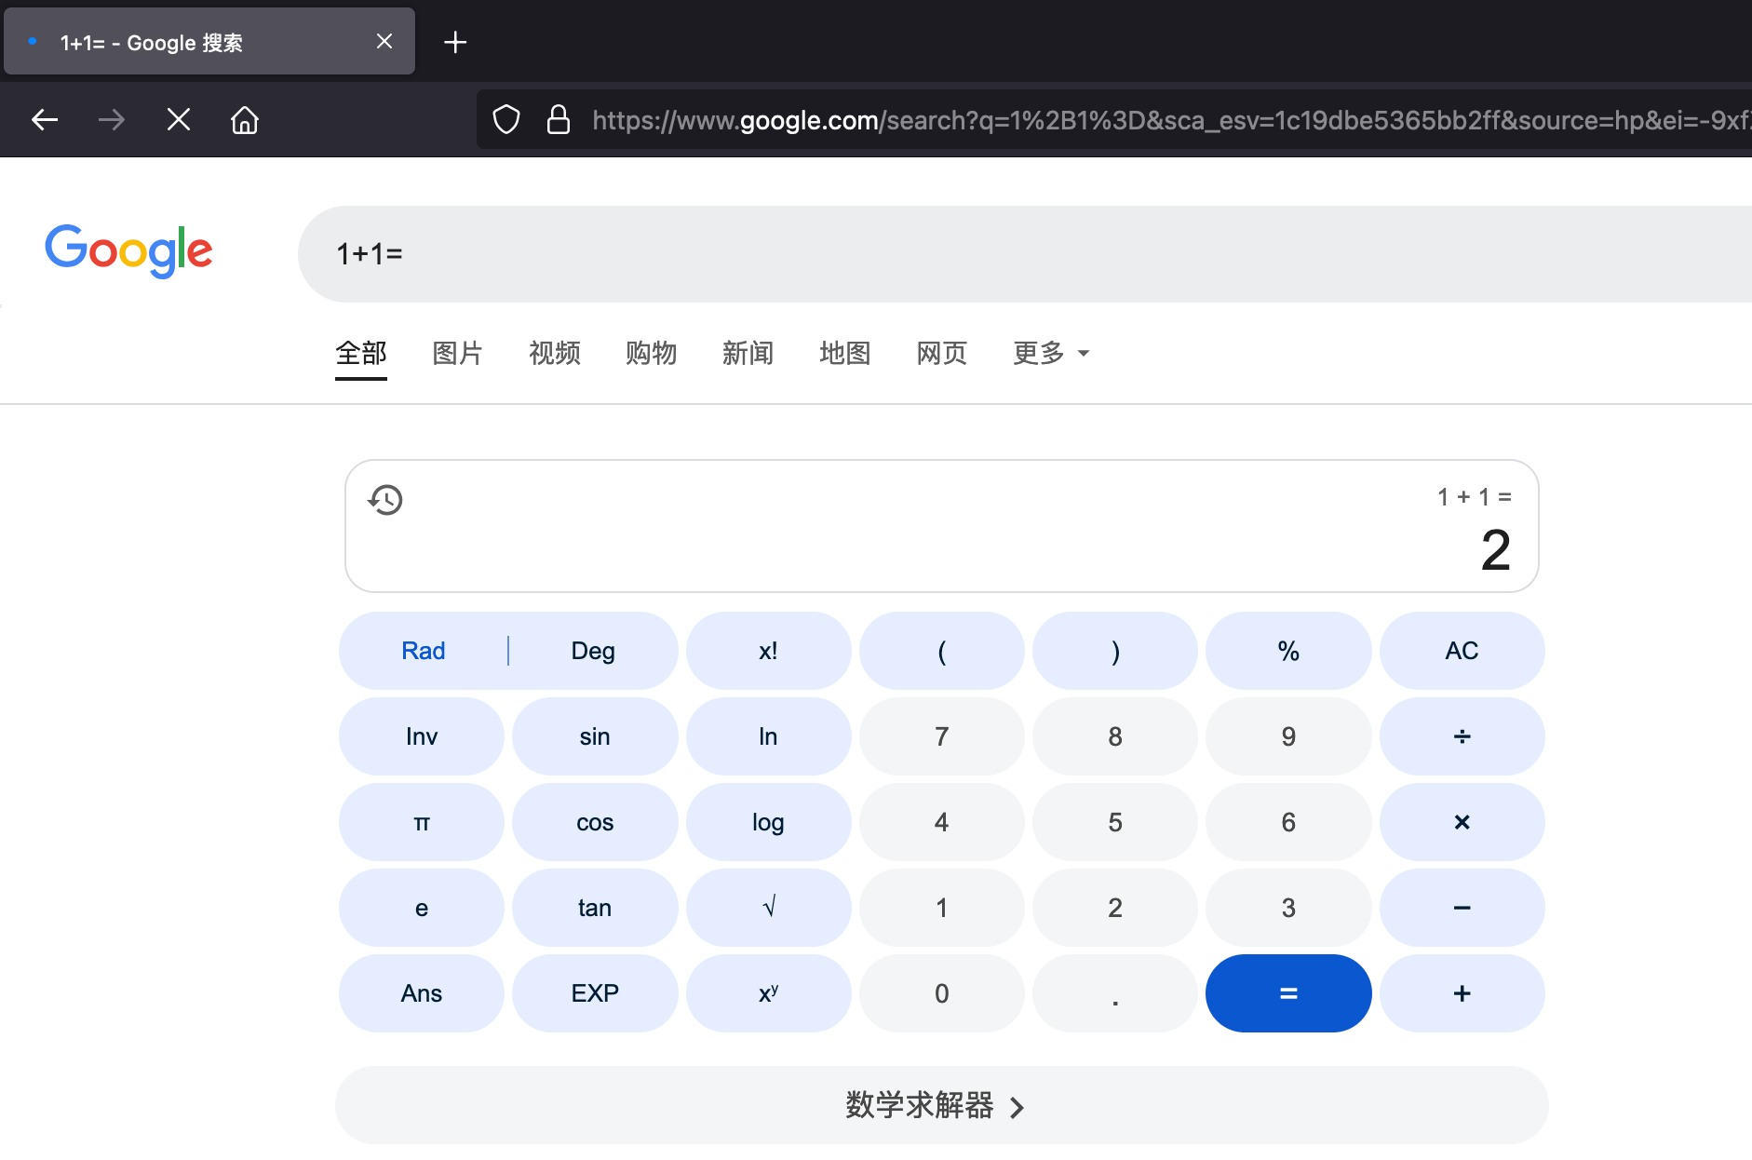Image resolution: width=1752 pixels, height=1160 pixels.
Task: Switch to the 图片 tab
Action: (x=457, y=354)
